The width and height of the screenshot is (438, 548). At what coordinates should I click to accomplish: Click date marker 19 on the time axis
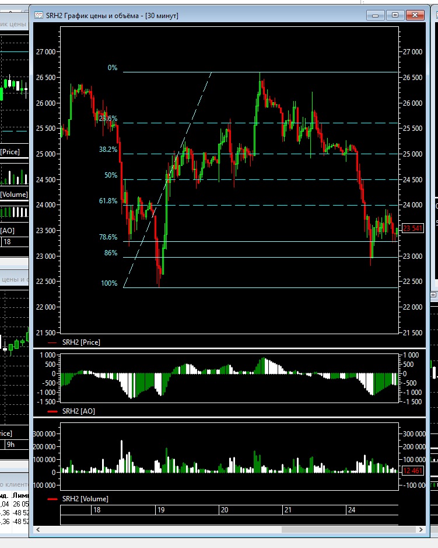click(161, 510)
